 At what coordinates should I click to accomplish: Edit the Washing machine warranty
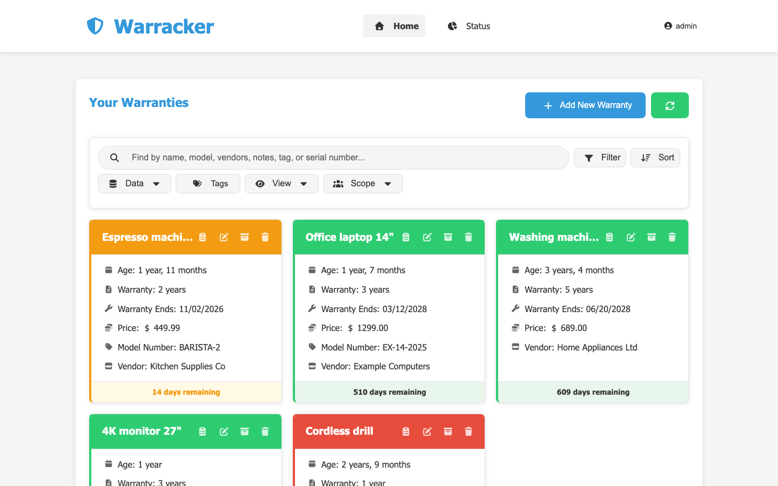tap(631, 237)
